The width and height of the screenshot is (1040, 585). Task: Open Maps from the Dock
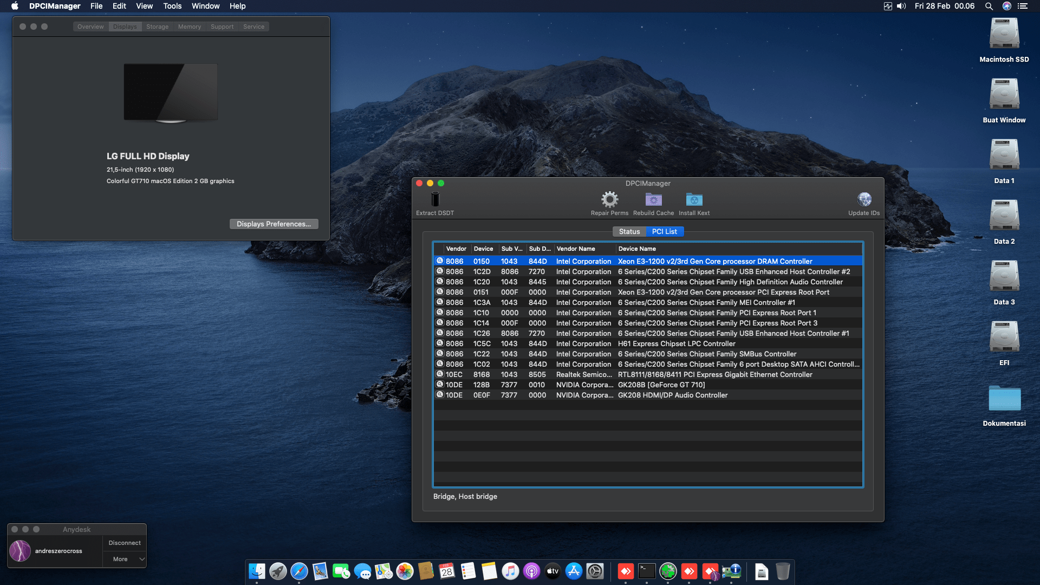click(383, 571)
